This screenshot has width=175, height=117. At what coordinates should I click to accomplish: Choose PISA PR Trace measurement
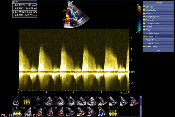[158, 43]
